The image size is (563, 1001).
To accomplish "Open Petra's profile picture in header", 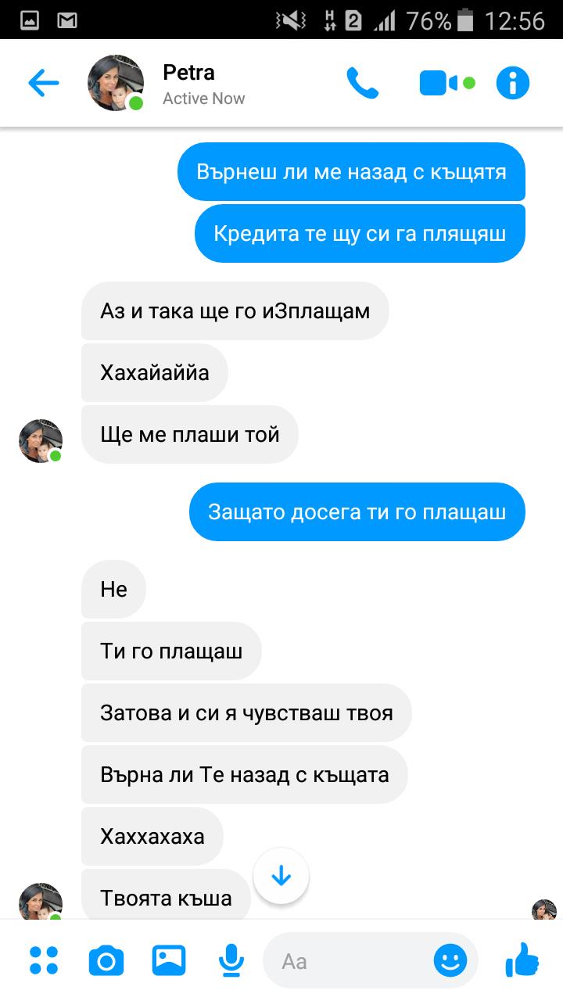I will point(116,83).
